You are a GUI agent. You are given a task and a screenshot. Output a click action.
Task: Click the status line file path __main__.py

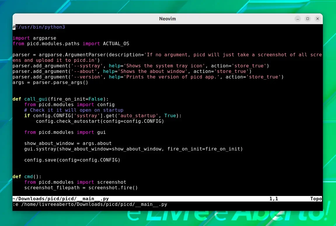[x=61, y=199]
